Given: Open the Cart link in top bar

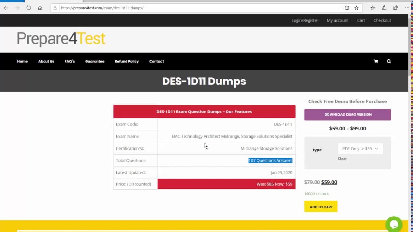Looking at the screenshot, I should [x=361, y=20].
